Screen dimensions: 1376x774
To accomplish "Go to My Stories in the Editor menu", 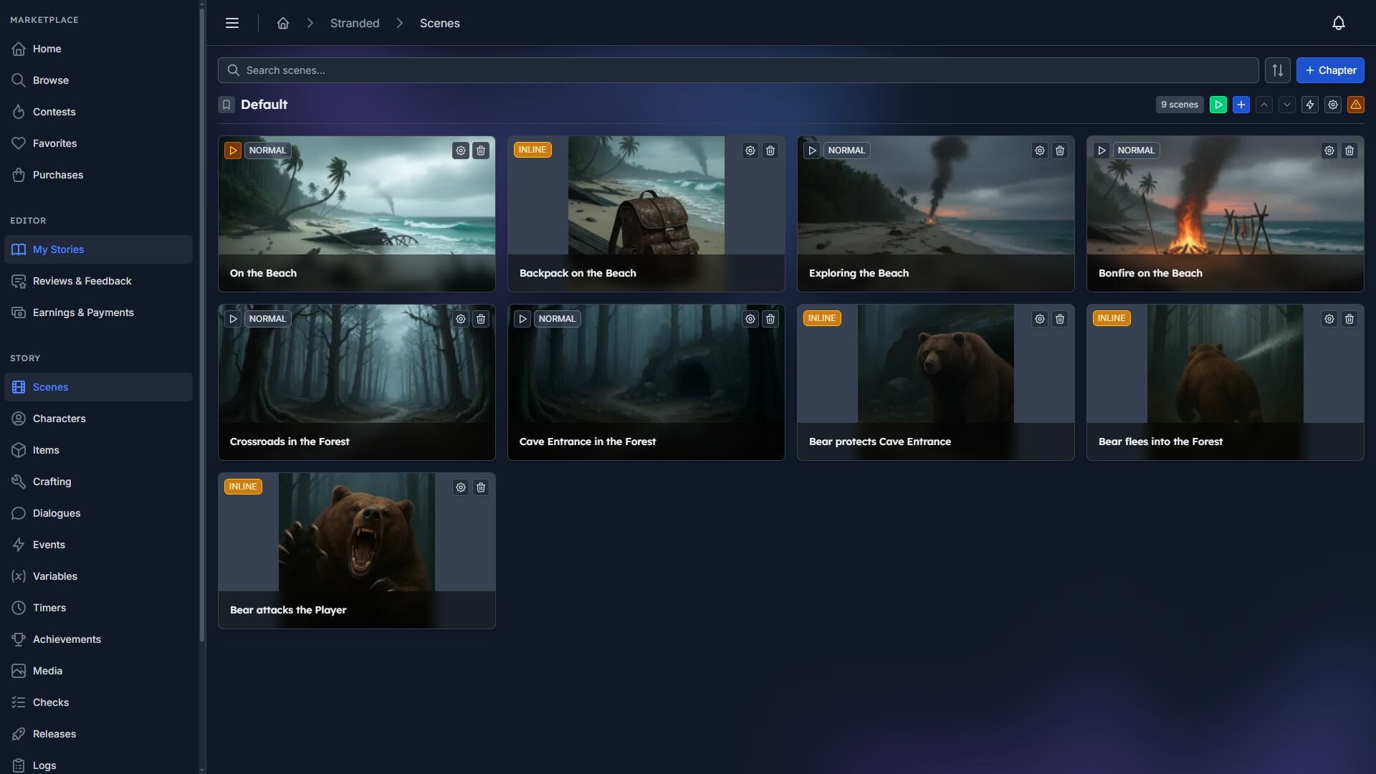I will [x=58, y=249].
